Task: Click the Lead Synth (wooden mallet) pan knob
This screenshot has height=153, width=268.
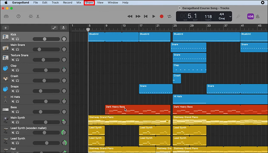Action: (x=64, y=133)
